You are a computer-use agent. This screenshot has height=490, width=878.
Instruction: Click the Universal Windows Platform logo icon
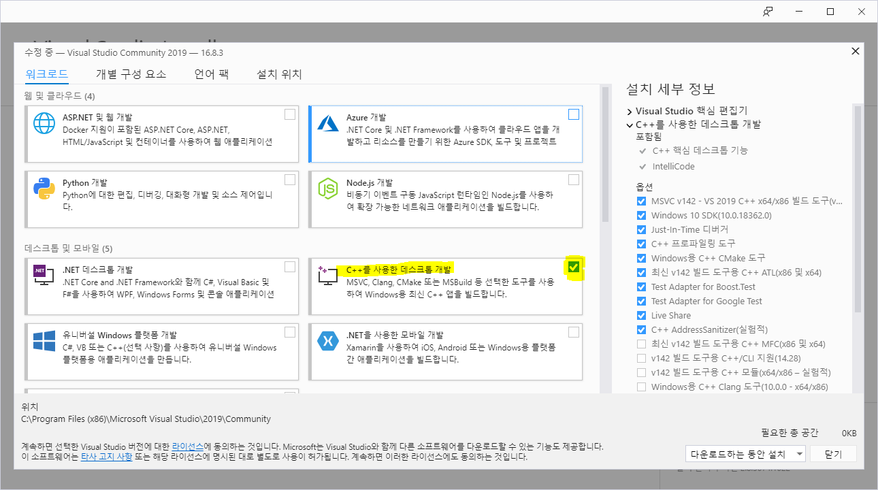[44, 342]
